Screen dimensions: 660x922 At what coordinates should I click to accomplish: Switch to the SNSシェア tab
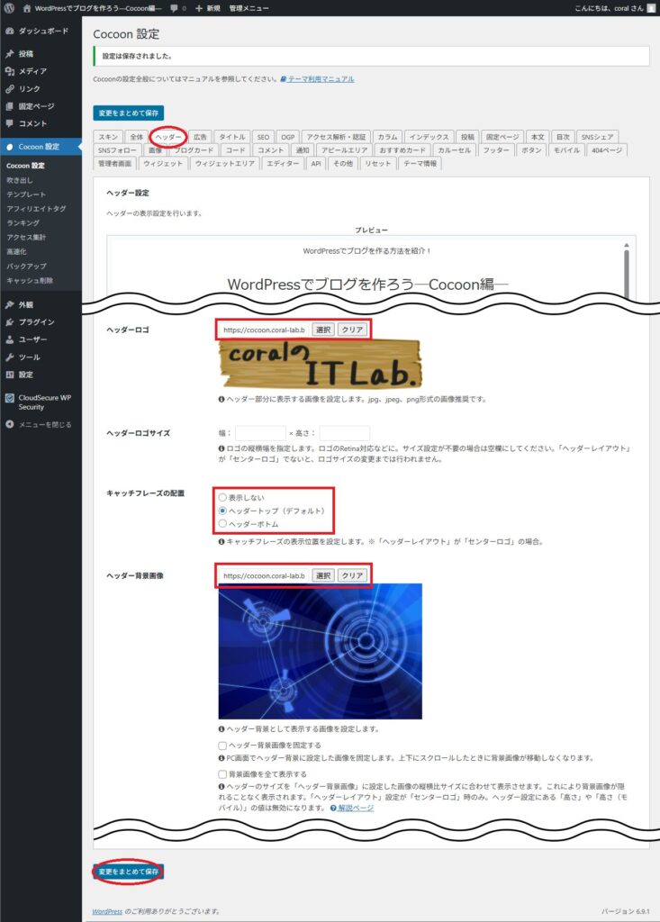tap(597, 137)
